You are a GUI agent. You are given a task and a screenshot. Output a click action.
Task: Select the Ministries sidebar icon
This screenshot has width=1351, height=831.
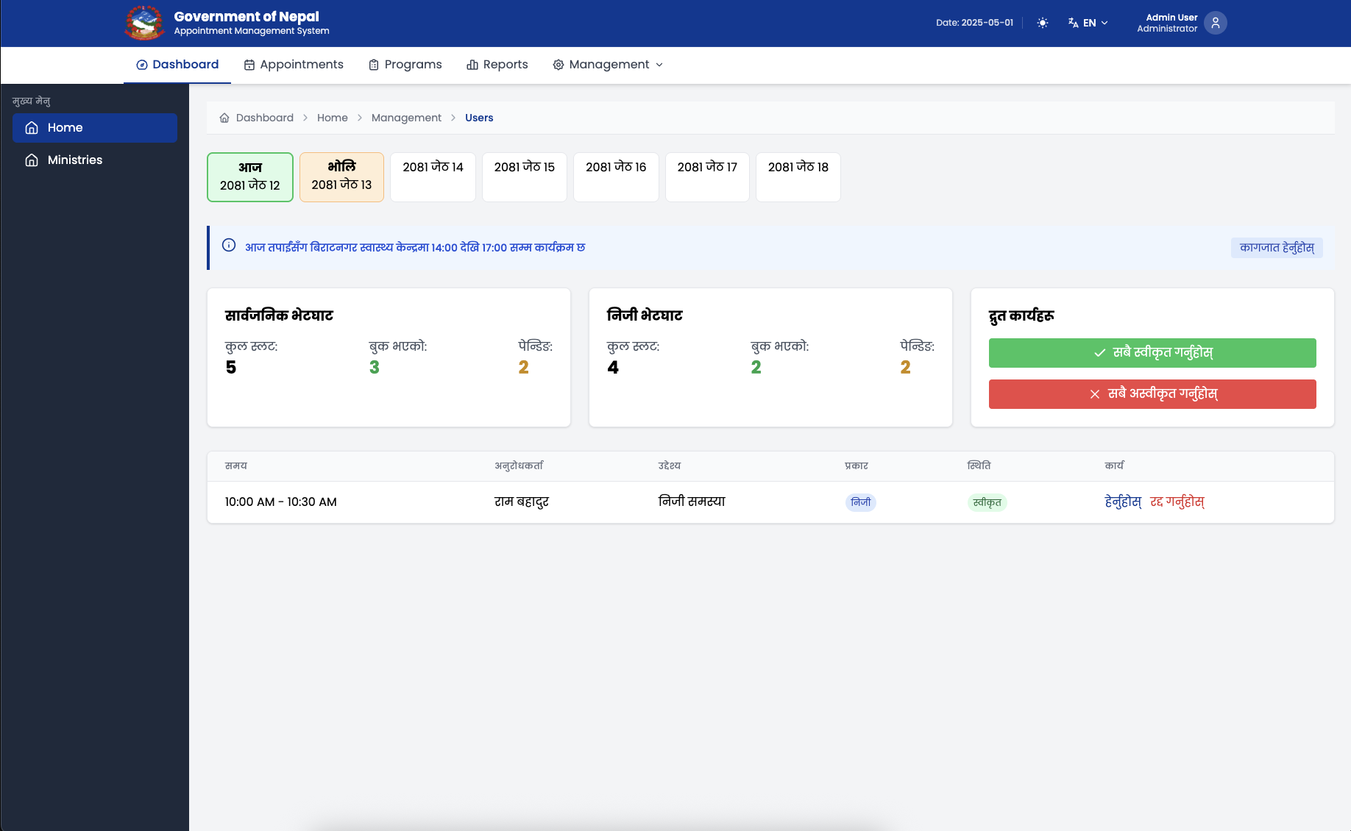(31, 160)
